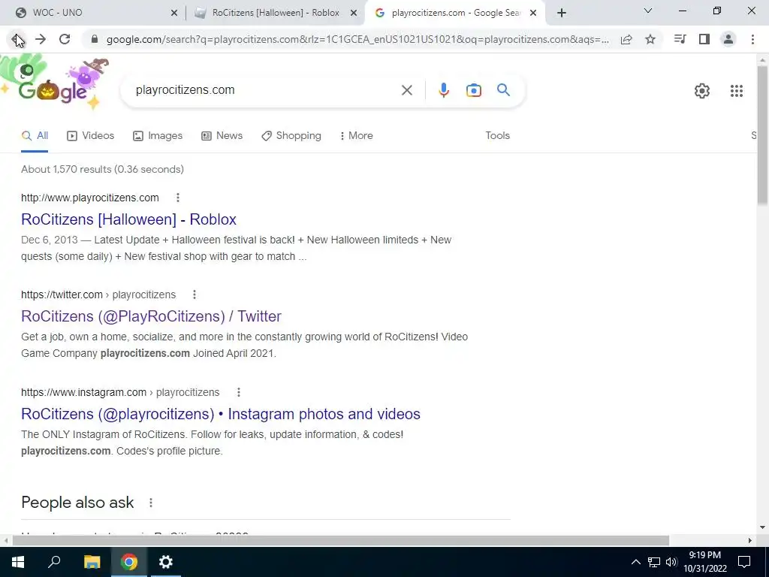Close the WOC - UNO tab
Image resolution: width=769 pixels, height=577 pixels.
[x=174, y=14]
